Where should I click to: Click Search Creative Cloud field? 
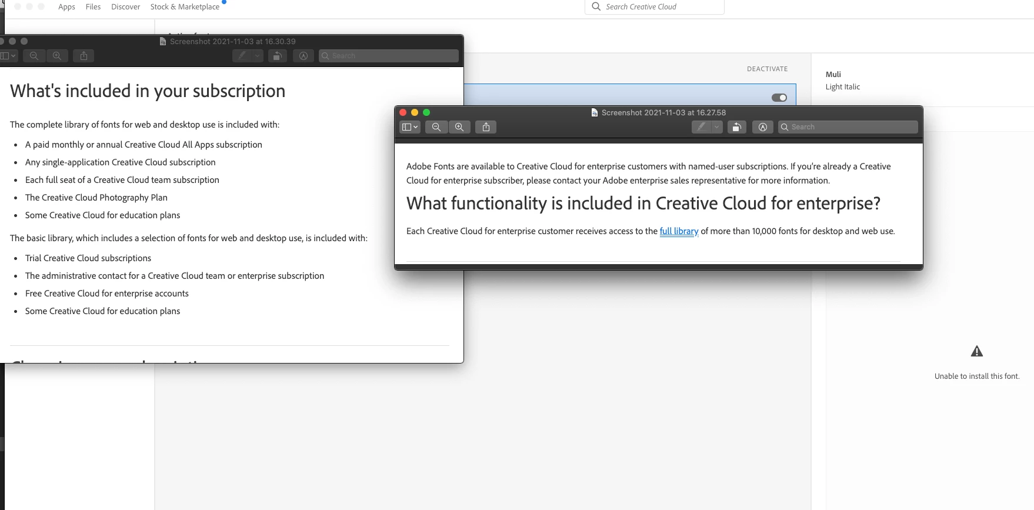(x=654, y=7)
